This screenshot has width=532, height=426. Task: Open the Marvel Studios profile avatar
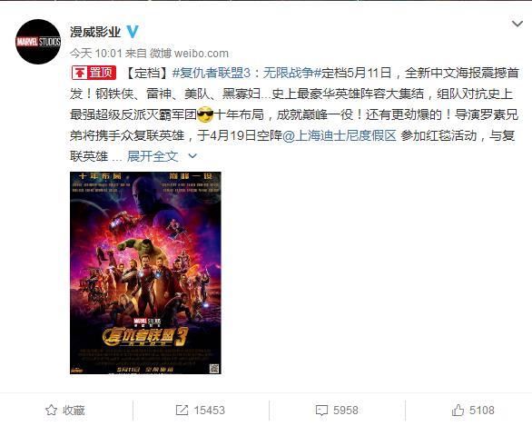coord(38,42)
